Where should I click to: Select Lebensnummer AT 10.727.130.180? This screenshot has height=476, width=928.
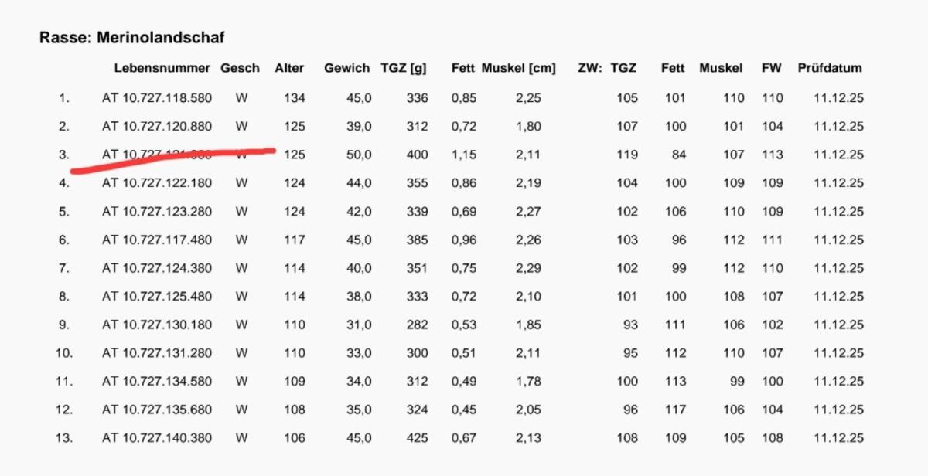(x=156, y=325)
